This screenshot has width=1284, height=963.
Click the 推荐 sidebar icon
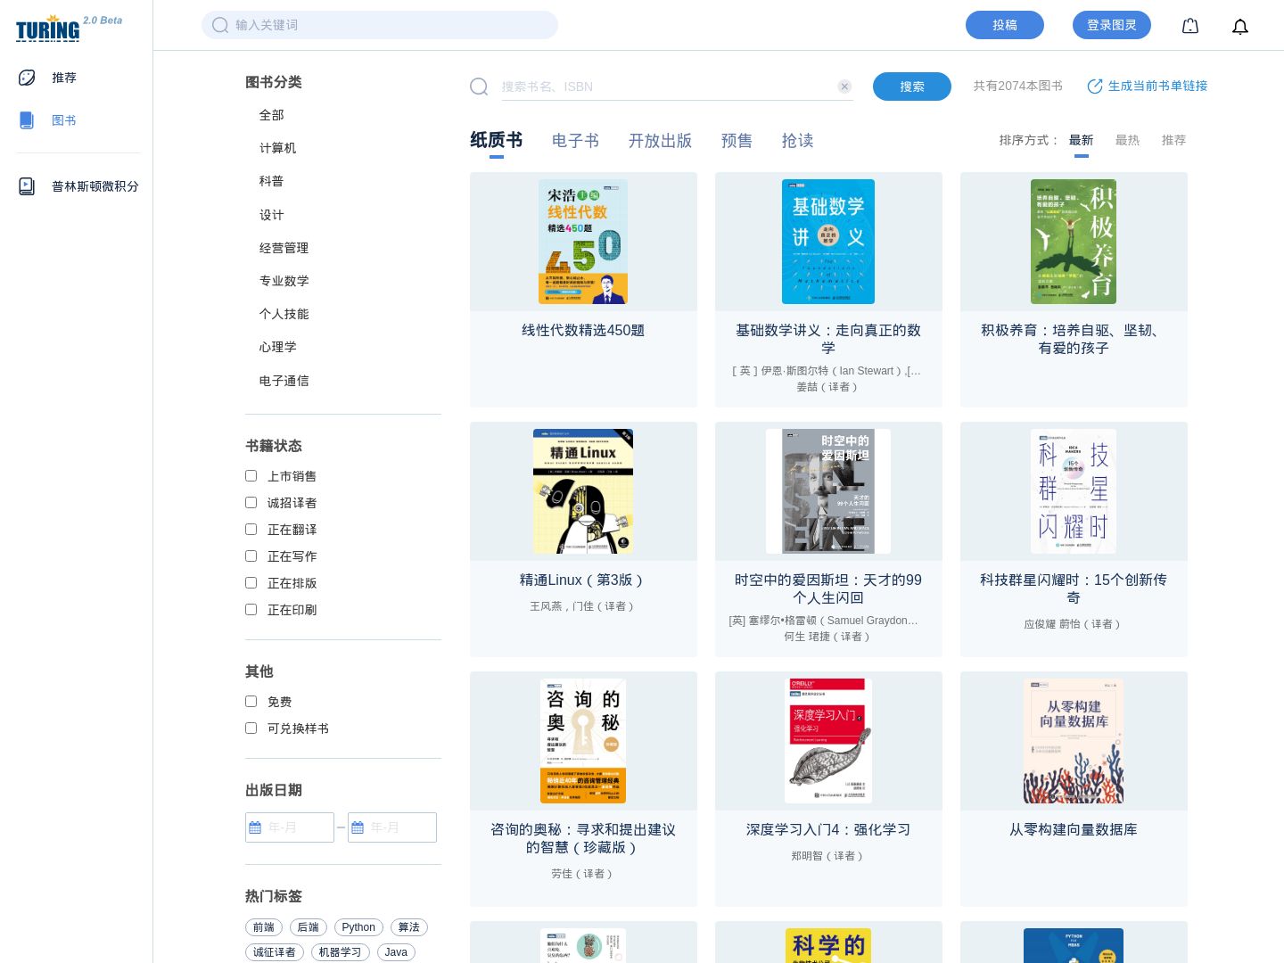(27, 78)
